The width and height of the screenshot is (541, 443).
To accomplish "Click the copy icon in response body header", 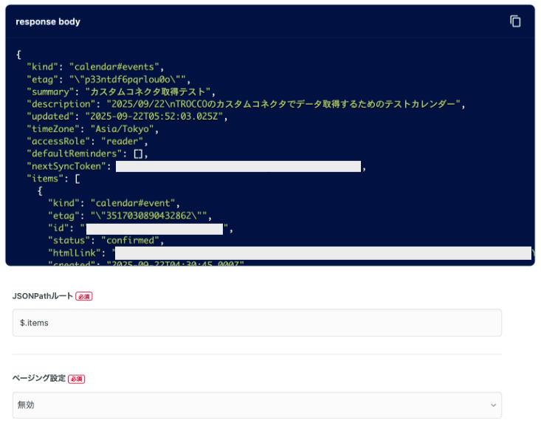I will click(515, 21).
